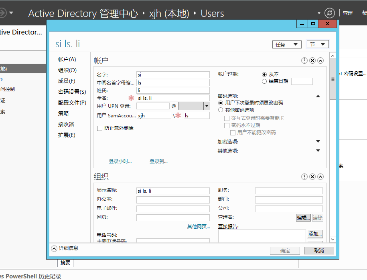This screenshot has height=280, width=367.
Task: Click the dialog vertical scrollbar thumb
Action: tap(333, 79)
